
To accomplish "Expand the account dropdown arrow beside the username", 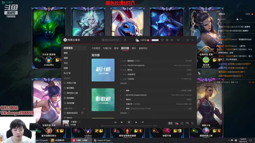I will (x=150, y=40).
